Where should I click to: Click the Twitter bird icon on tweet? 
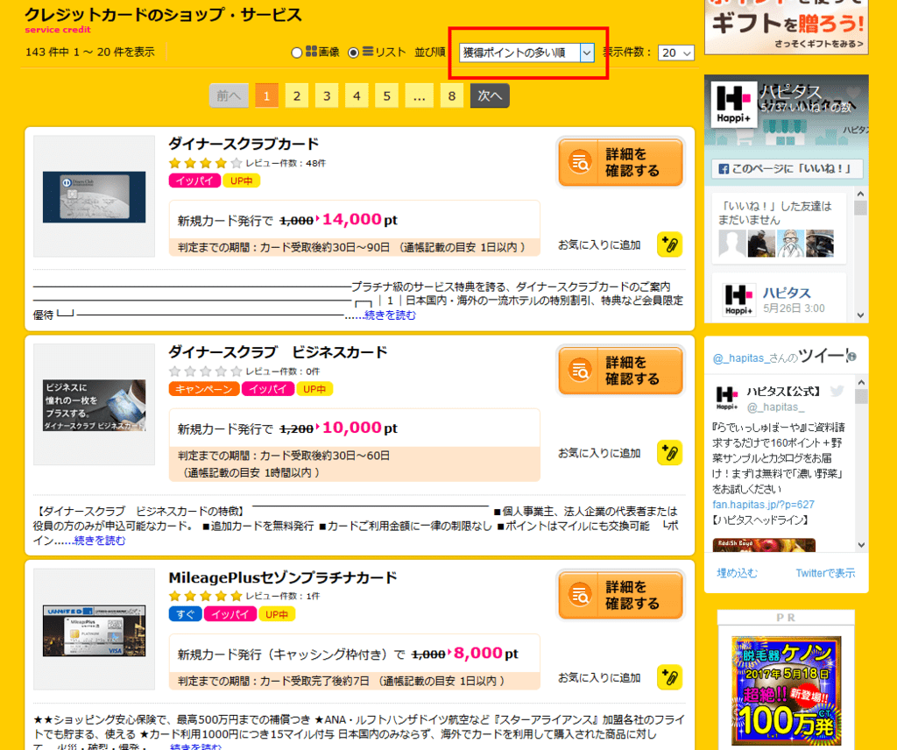(x=837, y=392)
